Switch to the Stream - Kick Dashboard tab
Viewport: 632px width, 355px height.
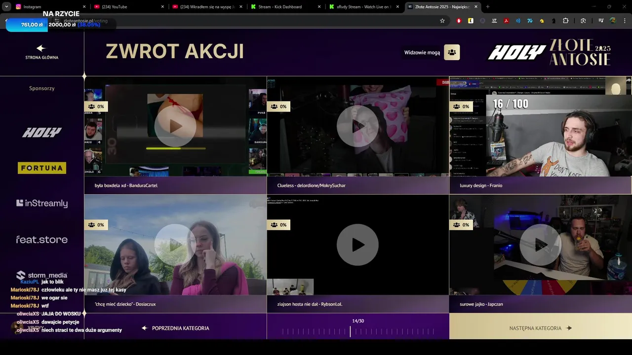pos(285,7)
